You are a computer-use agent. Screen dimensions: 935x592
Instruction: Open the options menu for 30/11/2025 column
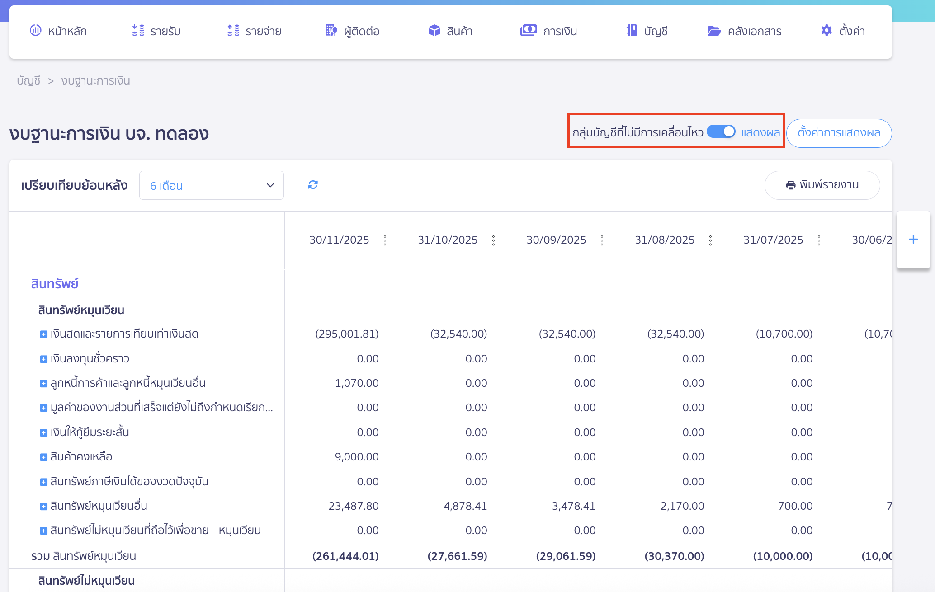tap(385, 240)
